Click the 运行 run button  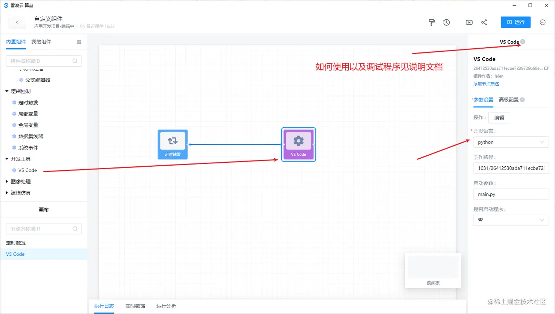516,22
